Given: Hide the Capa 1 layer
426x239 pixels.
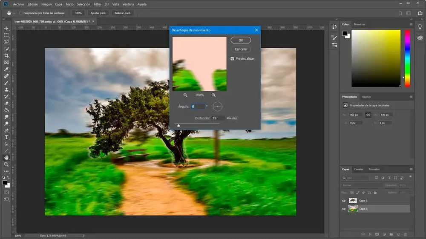Looking at the screenshot, I should (x=344, y=201).
